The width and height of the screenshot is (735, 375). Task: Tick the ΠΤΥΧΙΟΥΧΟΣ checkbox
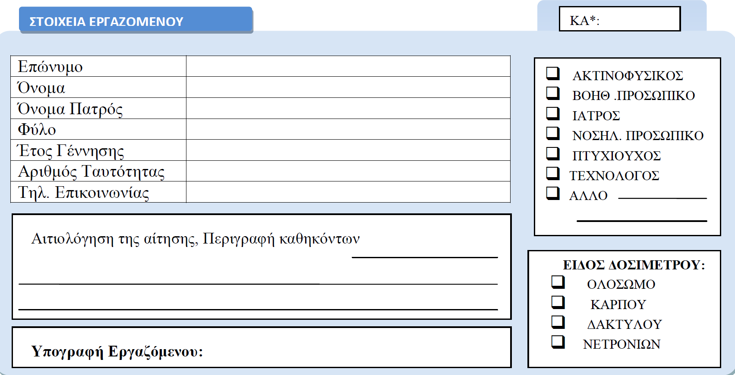pos(553,153)
